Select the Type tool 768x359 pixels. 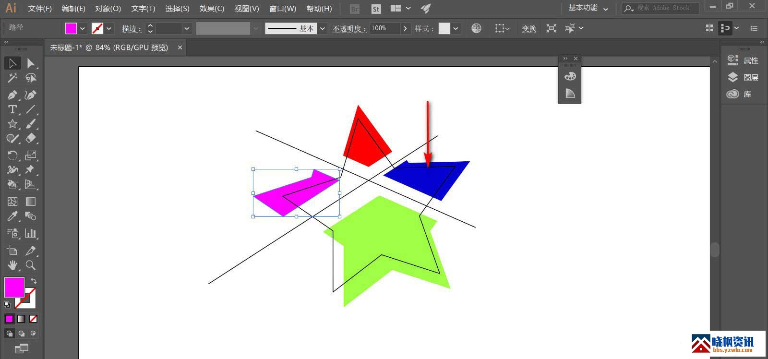pos(12,109)
